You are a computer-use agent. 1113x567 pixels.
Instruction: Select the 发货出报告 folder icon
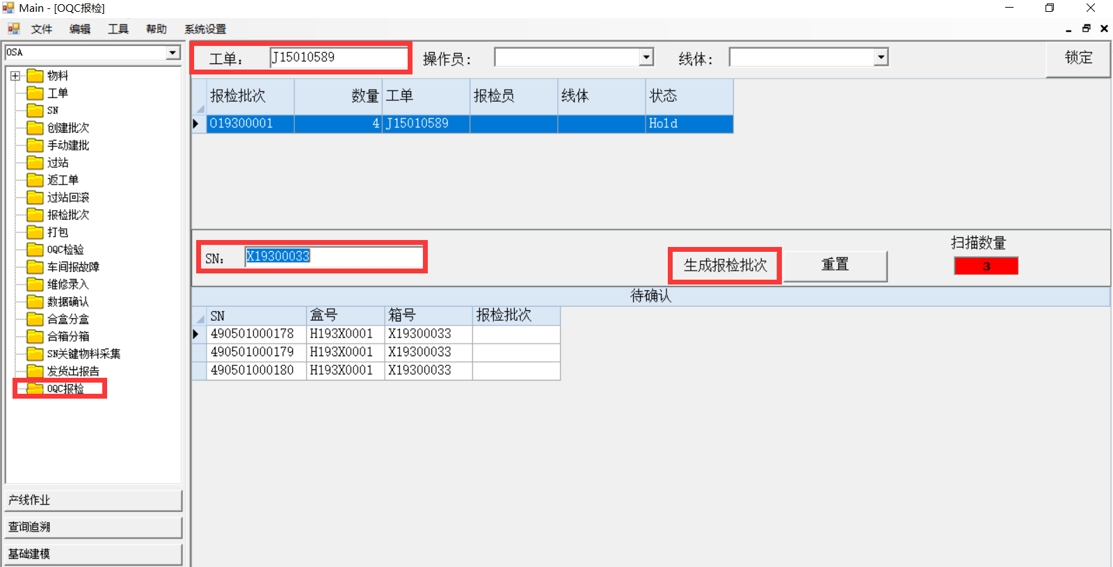coord(35,372)
